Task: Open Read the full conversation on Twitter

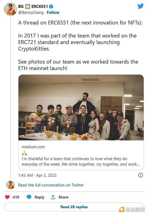Action: coord(51,185)
